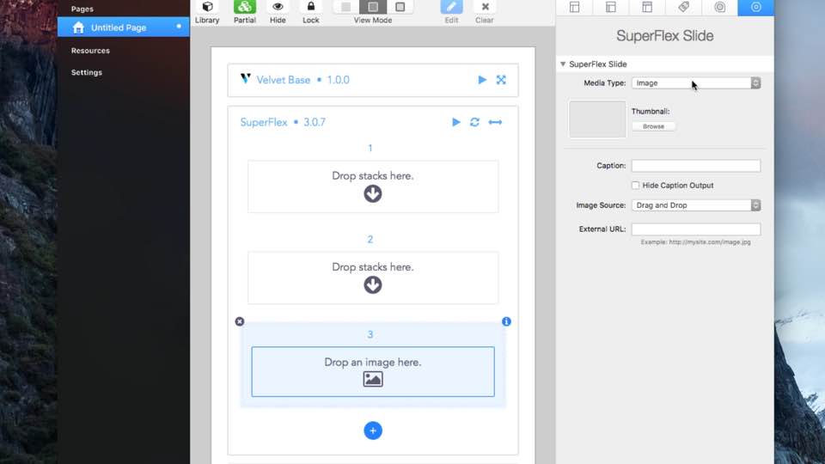Open the Image Source dropdown

(x=695, y=205)
